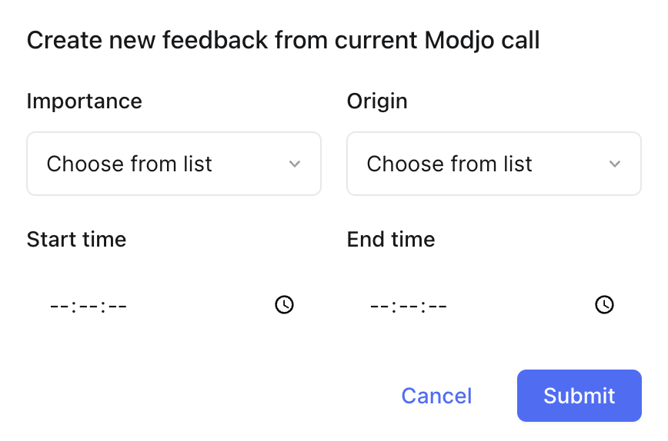Viewport: 668px width, 441px height.
Task: Focus the Start time input field
Action: click(174, 305)
